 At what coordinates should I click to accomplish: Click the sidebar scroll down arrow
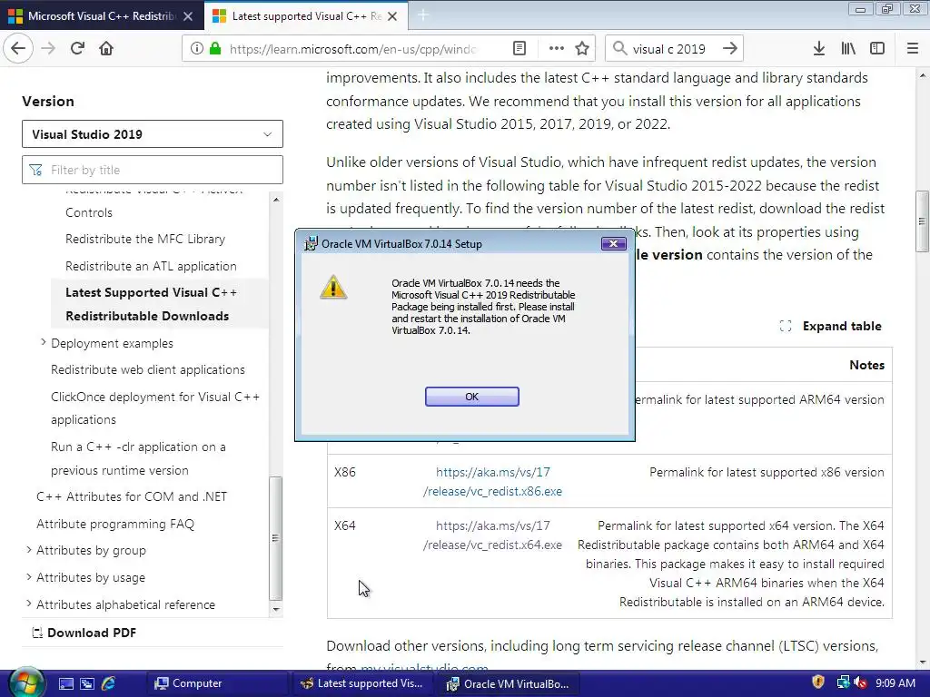(276, 609)
